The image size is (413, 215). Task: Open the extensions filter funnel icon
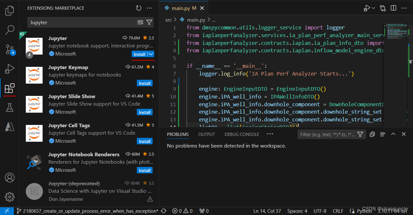[x=149, y=22]
